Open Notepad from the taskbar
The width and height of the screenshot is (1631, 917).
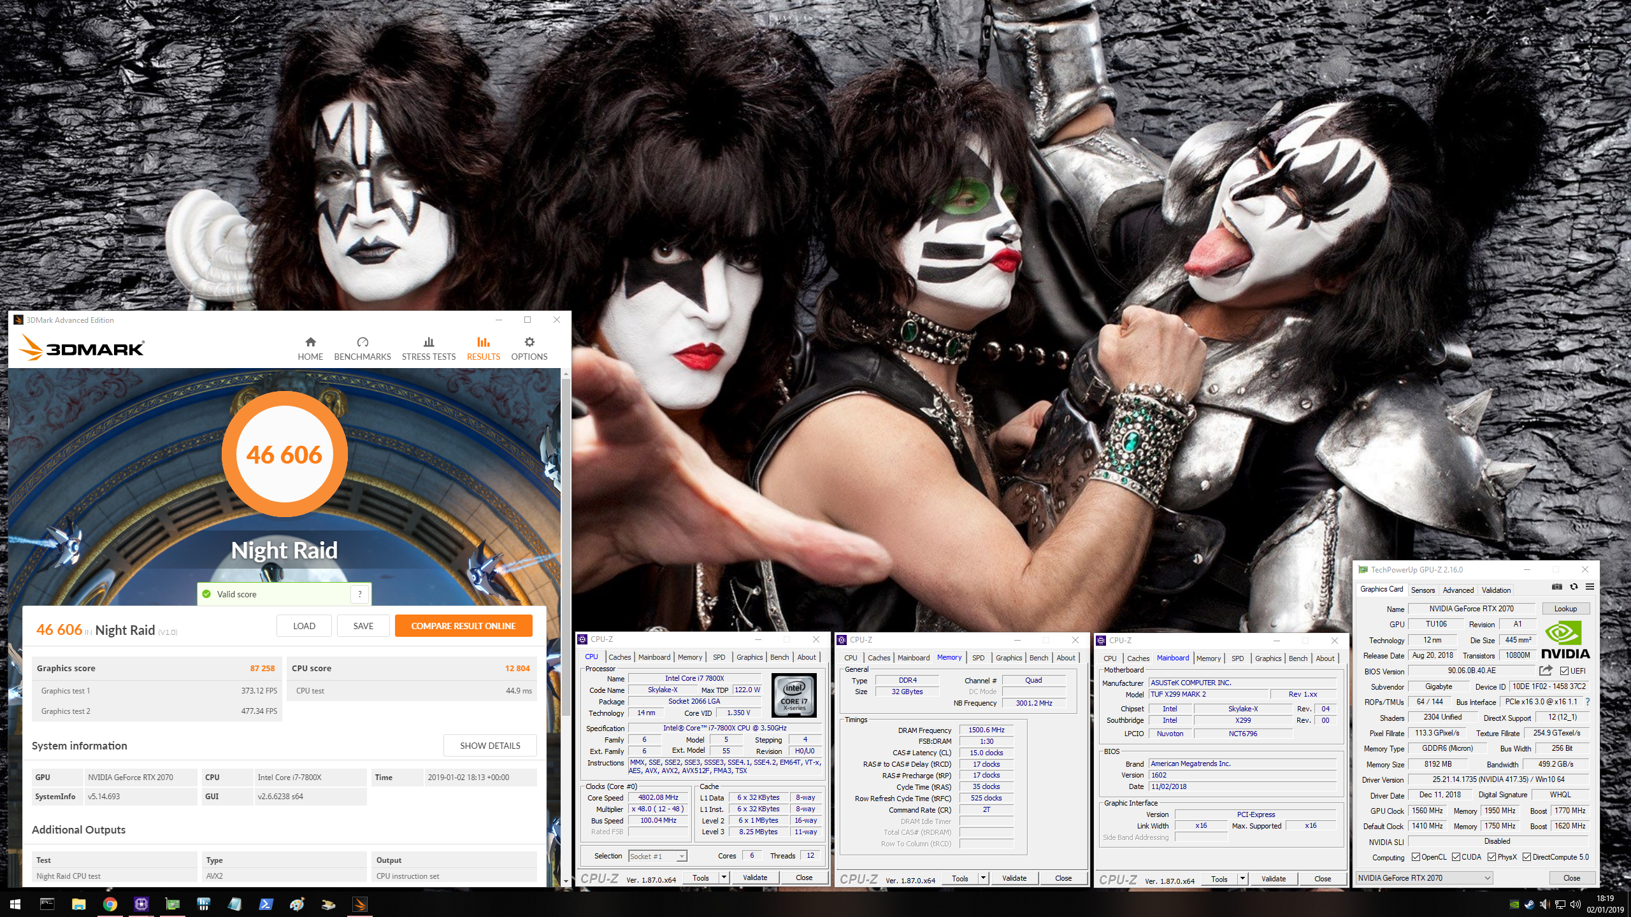234,904
